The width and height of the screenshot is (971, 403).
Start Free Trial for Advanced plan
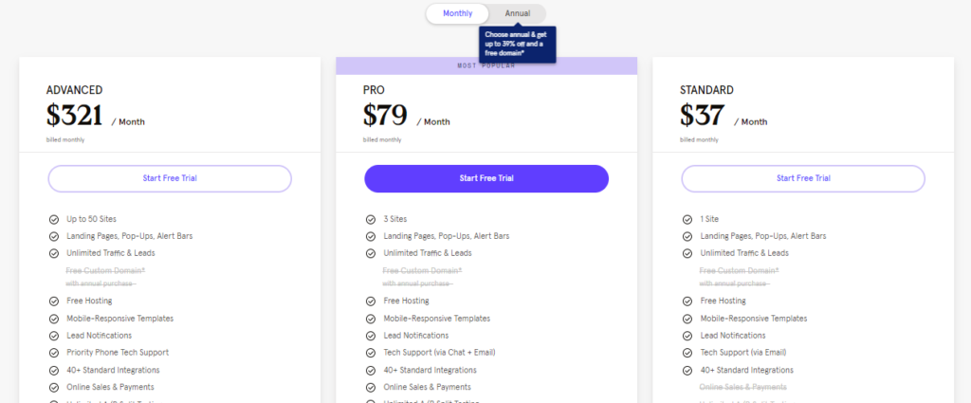(170, 178)
